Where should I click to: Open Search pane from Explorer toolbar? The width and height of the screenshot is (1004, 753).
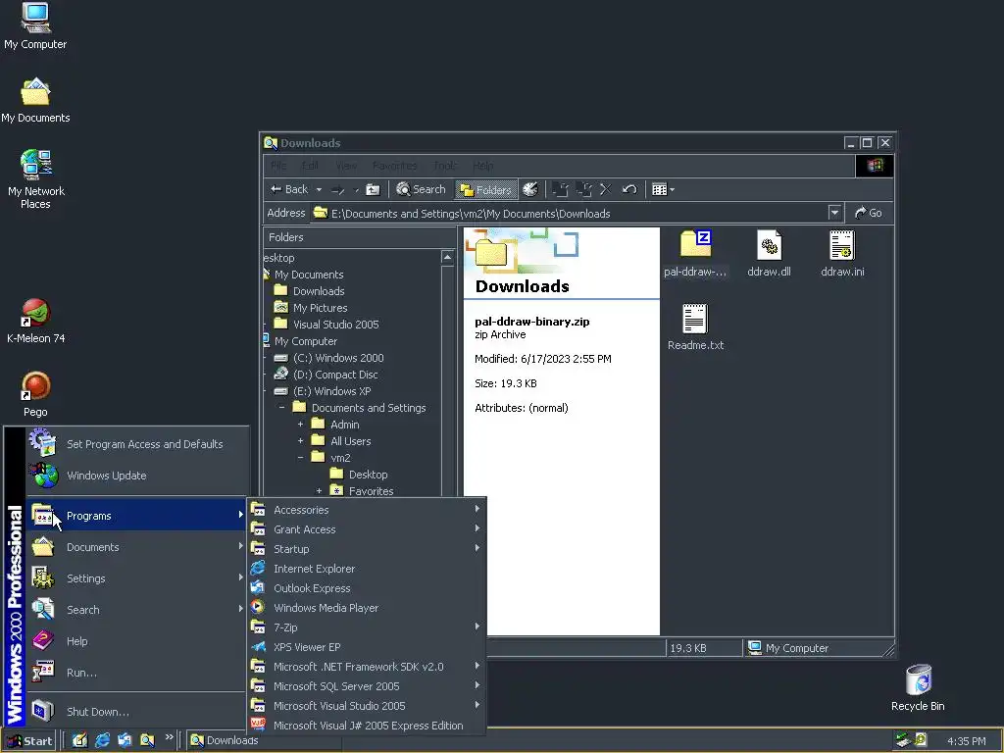[421, 189]
